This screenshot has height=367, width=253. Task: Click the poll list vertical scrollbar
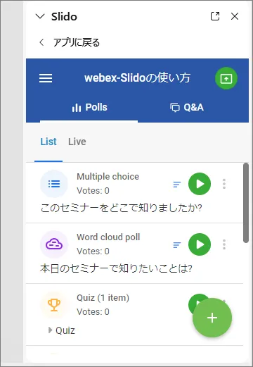pos(246,203)
